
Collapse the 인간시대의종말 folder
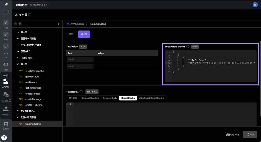(18, 117)
